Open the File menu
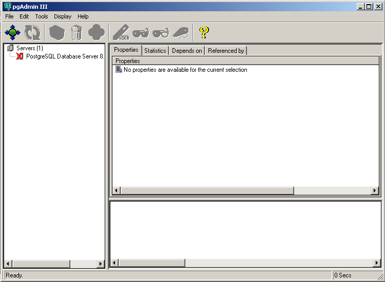This screenshot has height=282, width=385. (x=9, y=16)
